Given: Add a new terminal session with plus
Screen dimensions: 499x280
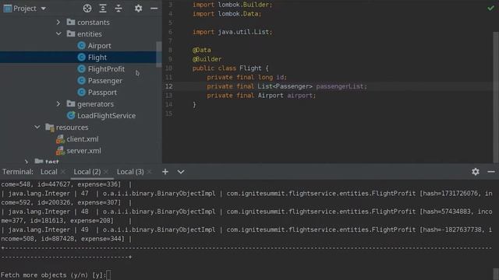Looking at the screenshot, I should point(165,172).
